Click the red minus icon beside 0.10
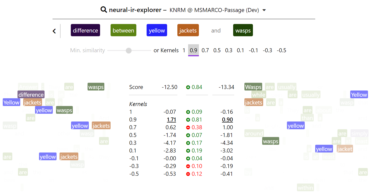Viewport: 375px width, 196px height. pyautogui.click(x=188, y=166)
